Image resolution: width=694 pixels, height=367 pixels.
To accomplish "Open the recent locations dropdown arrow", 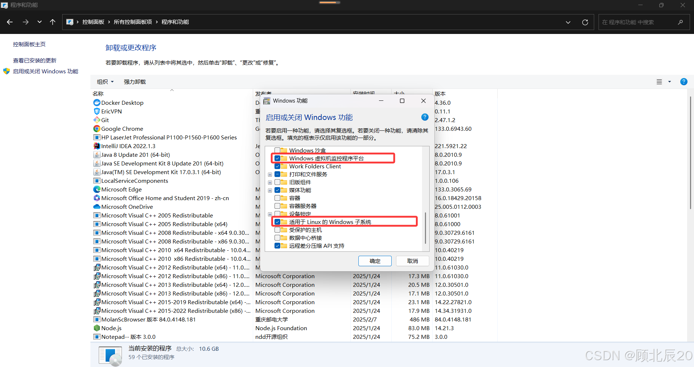I will 39,22.
